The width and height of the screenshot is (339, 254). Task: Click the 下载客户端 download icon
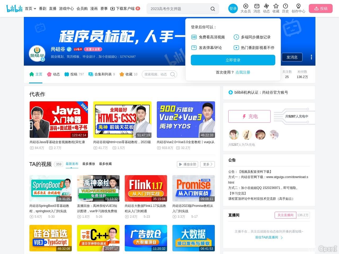pyautogui.click(x=112, y=8)
